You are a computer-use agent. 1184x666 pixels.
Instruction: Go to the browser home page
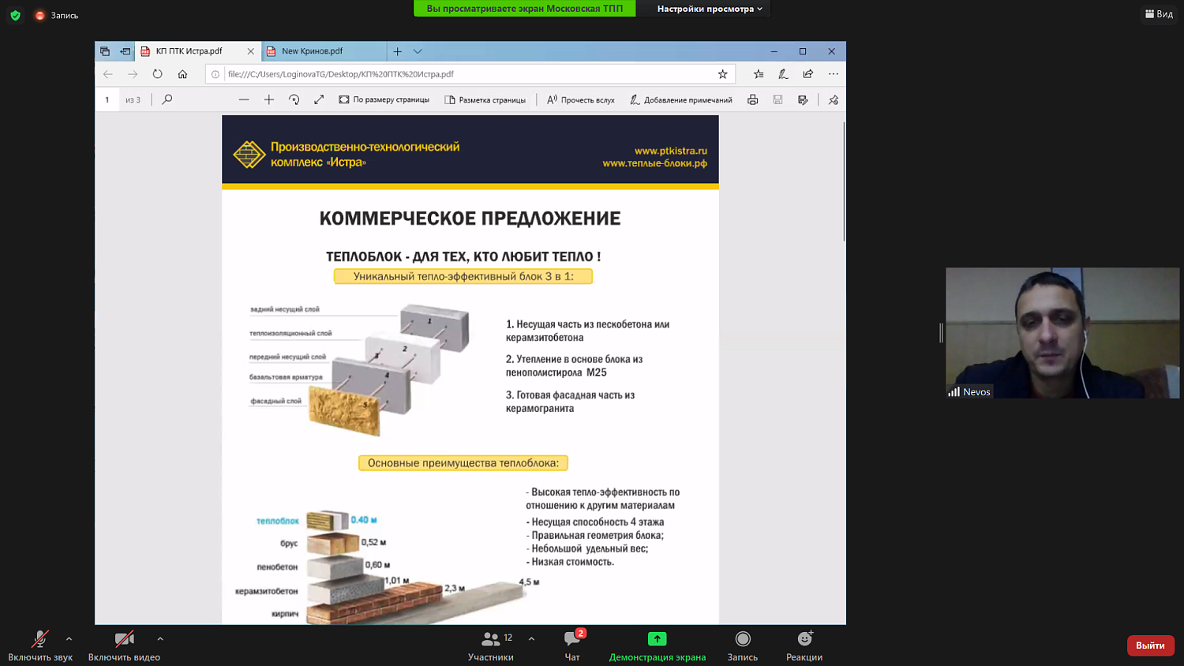(182, 74)
